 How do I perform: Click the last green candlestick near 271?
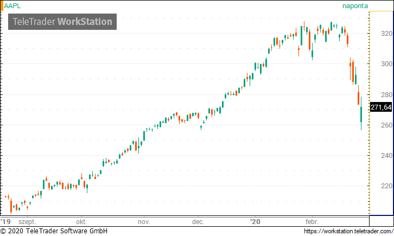(x=361, y=113)
